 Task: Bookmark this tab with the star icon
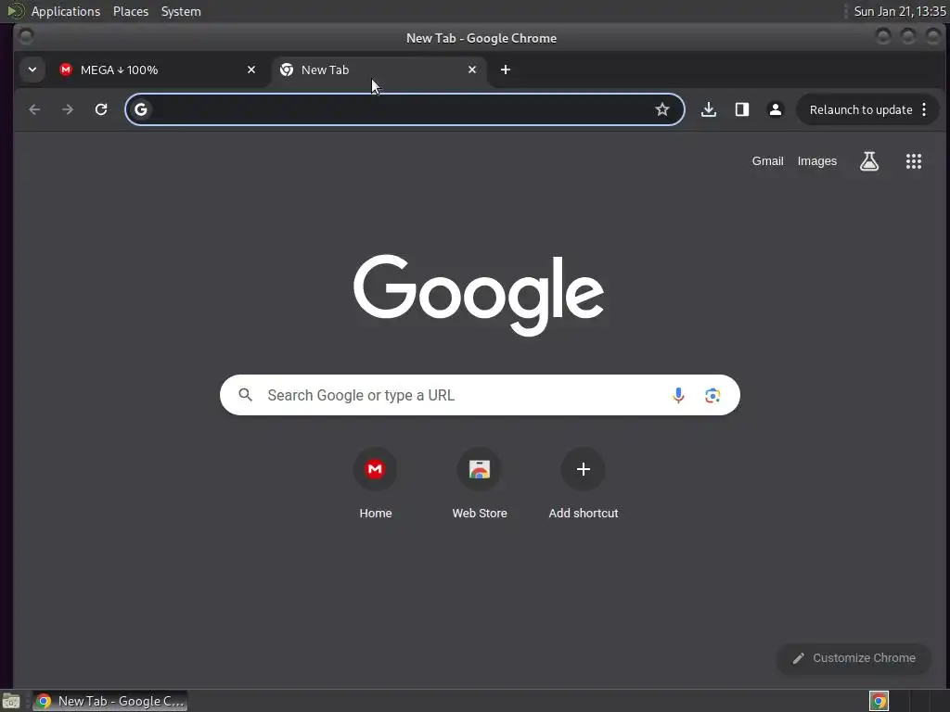[662, 109]
